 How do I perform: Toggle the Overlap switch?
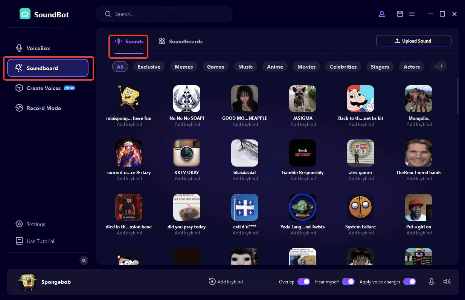pyautogui.click(x=303, y=282)
